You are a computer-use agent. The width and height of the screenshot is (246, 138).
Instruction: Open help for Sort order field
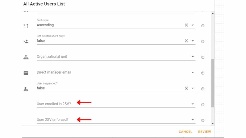pyautogui.click(x=203, y=26)
